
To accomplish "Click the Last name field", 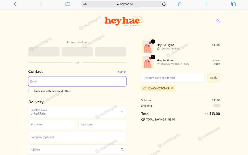I will (x=102, y=124).
